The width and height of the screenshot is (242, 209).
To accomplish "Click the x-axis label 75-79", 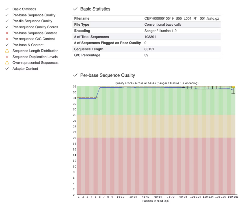I will pyautogui.click(x=170, y=197).
